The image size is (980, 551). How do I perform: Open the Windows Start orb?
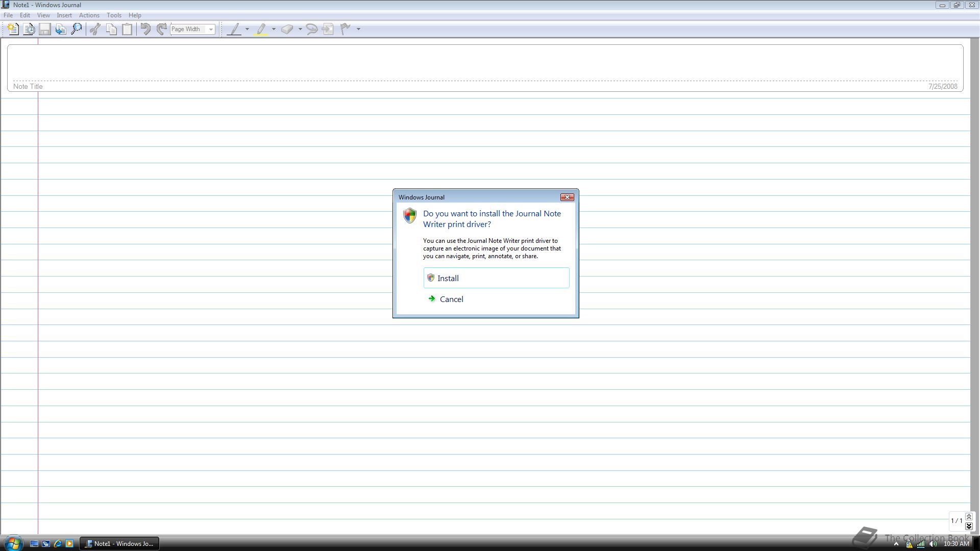click(13, 543)
